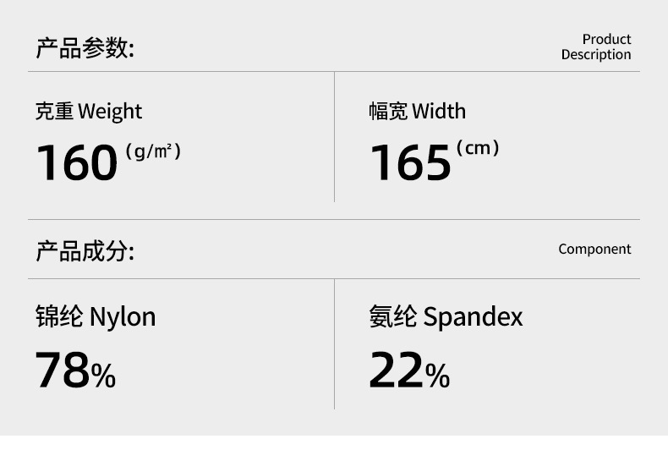
Task: Click the percent sign beside 22
Action: [x=437, y=375]
